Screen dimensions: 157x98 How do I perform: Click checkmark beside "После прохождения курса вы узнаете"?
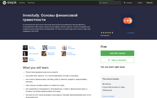(24, 72)
